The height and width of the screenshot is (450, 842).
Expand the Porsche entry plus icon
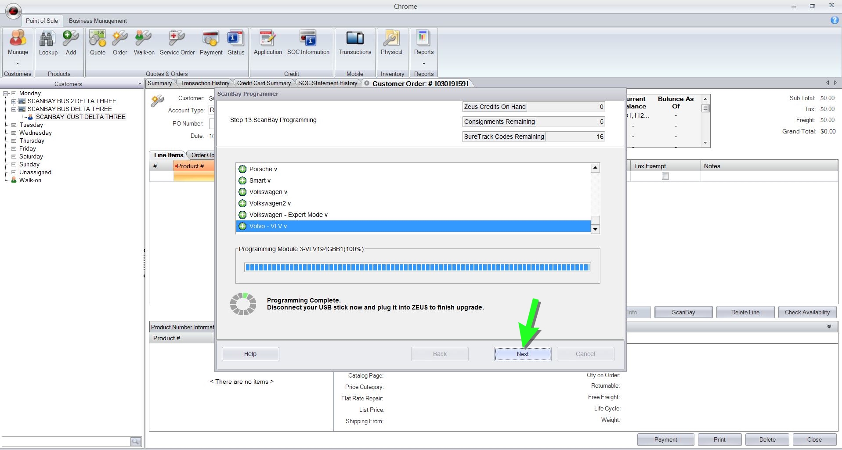pos(242,169)
